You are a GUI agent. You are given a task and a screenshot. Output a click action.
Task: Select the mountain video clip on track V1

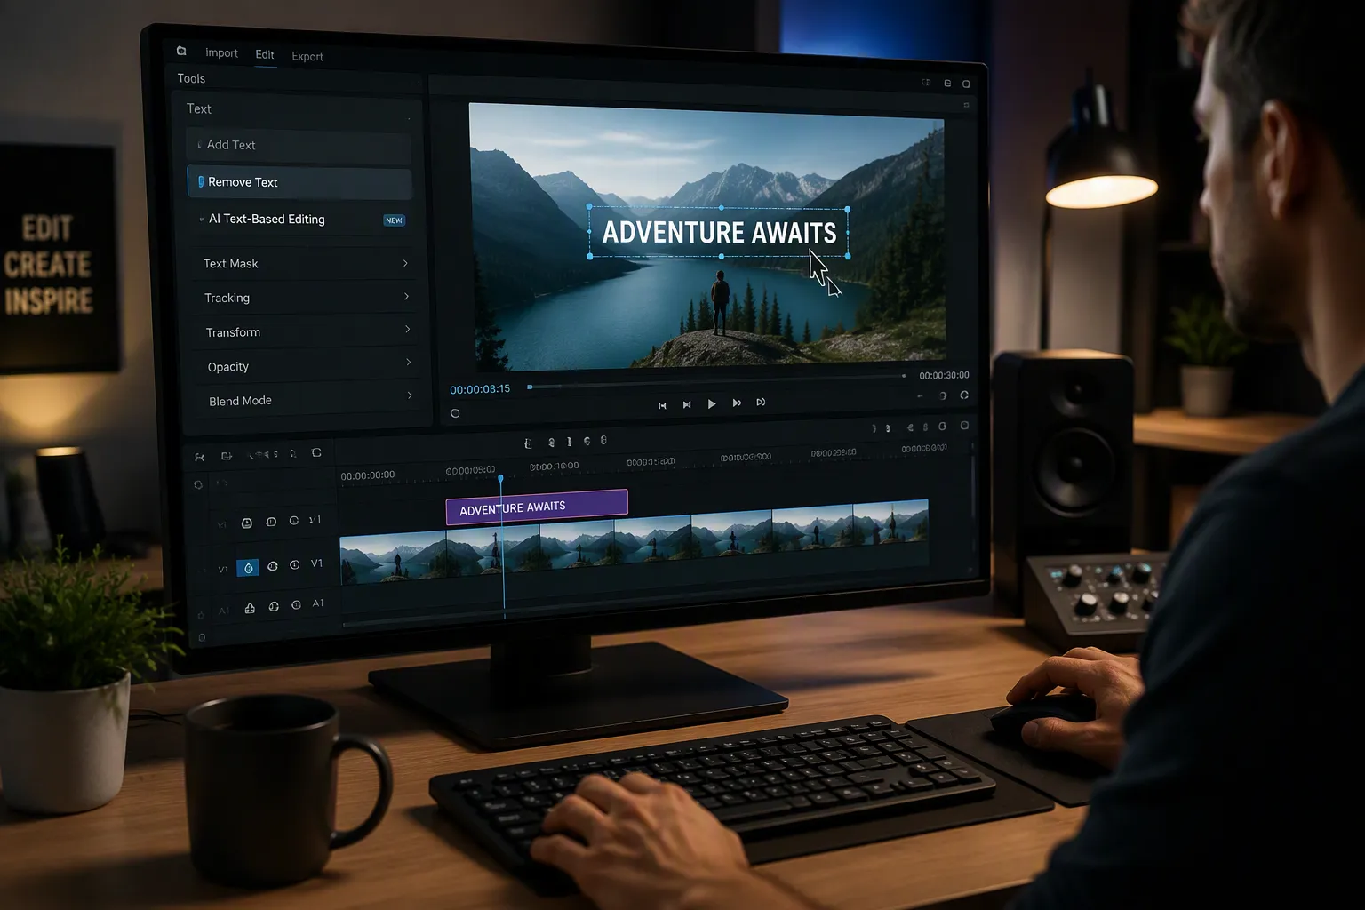pyautogui.click(x=635, y=541)
